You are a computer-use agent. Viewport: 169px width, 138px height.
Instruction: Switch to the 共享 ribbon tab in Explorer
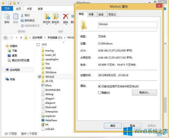tap(29, 9)
